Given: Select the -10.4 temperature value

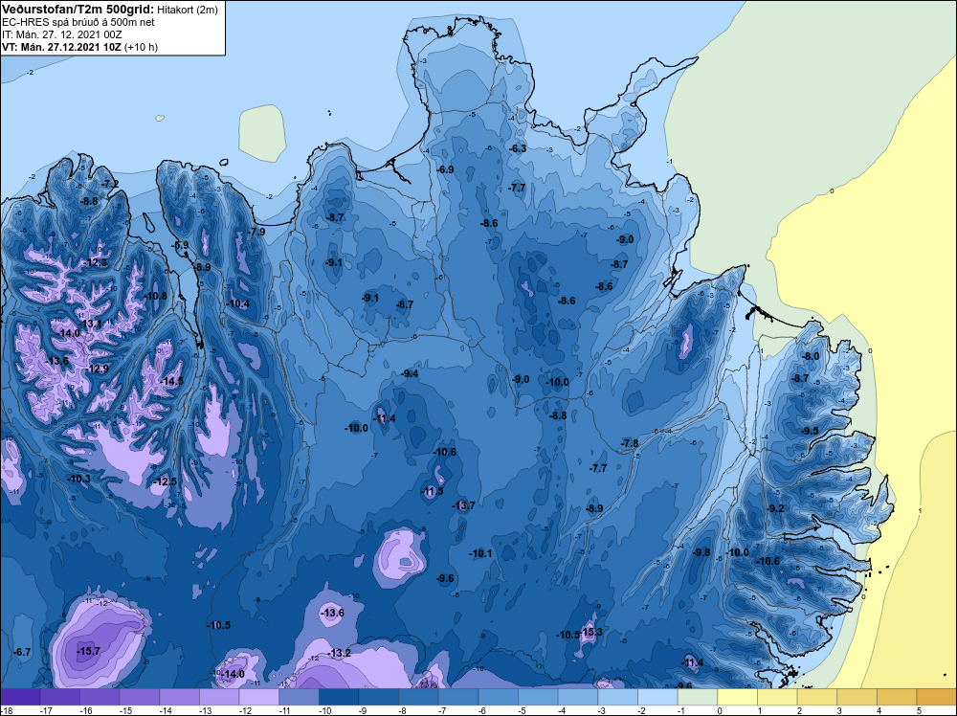Looking at the screenshot, I should [x=237, y=303].
